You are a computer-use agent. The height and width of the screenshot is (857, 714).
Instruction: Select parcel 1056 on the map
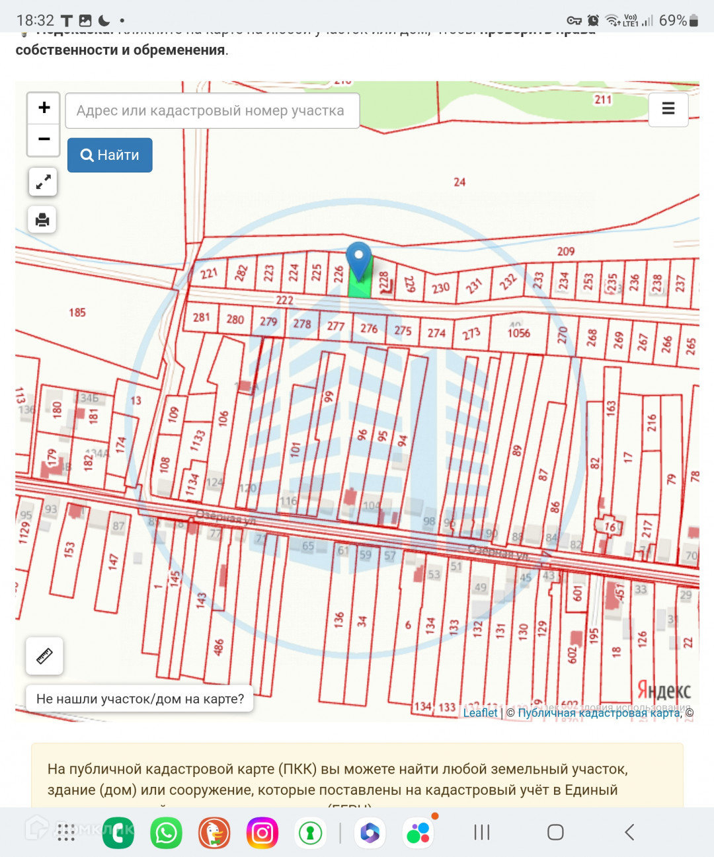pyautogui.click(x=518, y=334)
